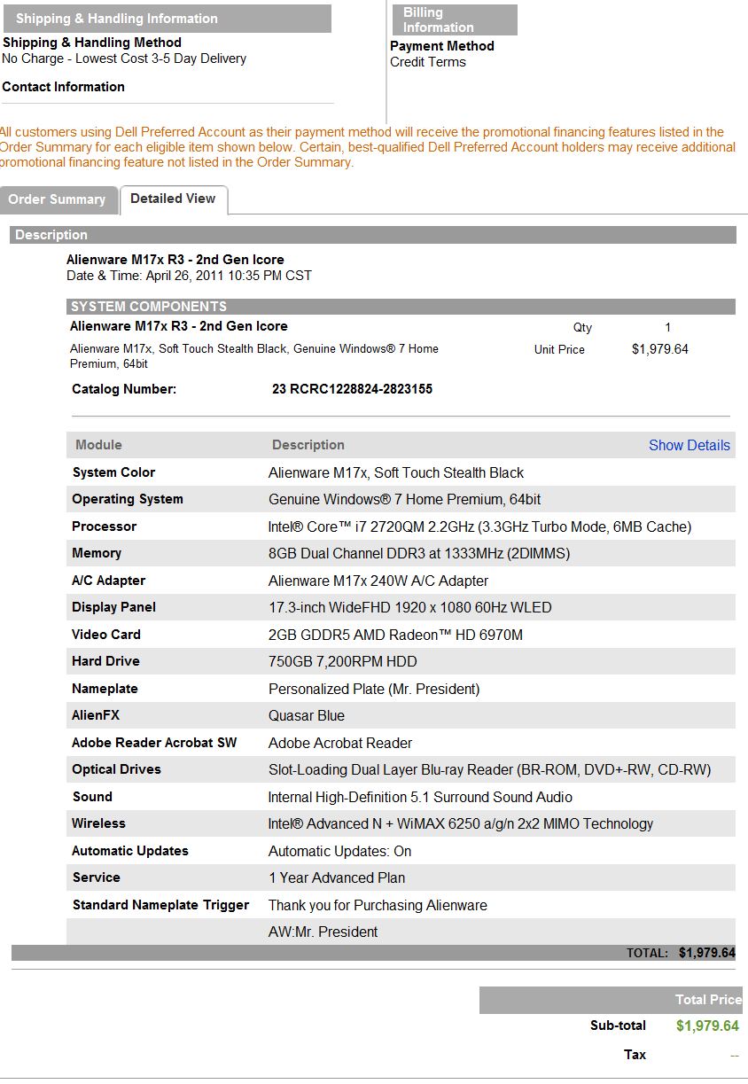This screenshot has height=1084, width=748.
Task: Select "Adobe Acrobat Reader" description text
Action: click(340, 744)
